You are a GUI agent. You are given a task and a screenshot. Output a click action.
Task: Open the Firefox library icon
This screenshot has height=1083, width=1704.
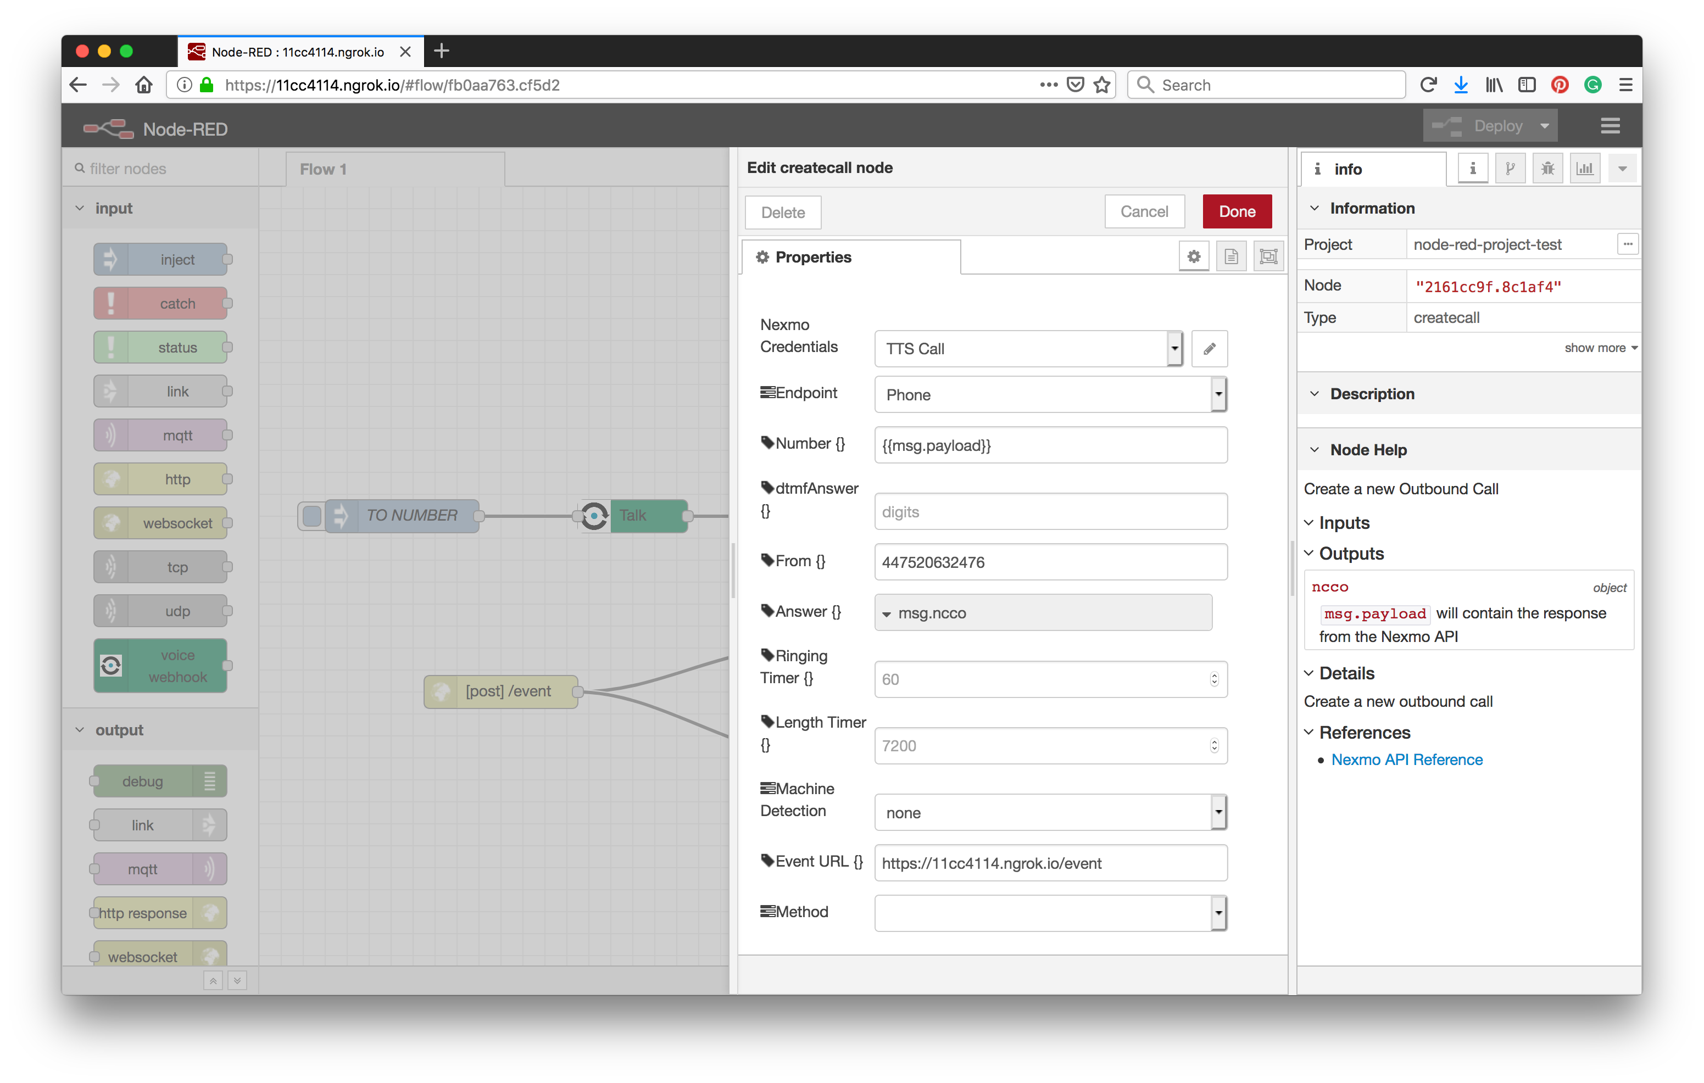pos(1494,85)
